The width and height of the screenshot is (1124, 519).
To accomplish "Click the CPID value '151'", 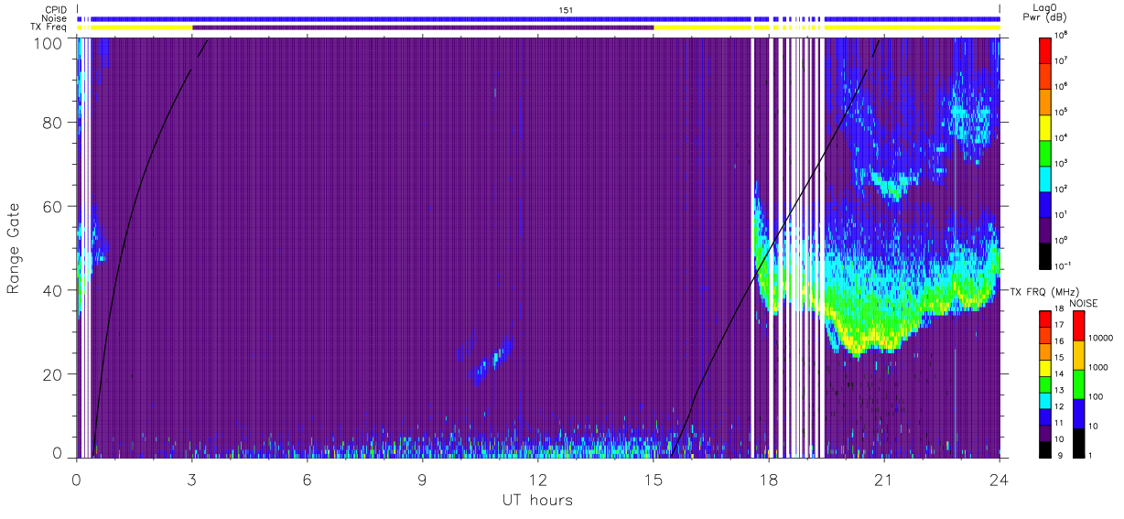I will point(567,10).
